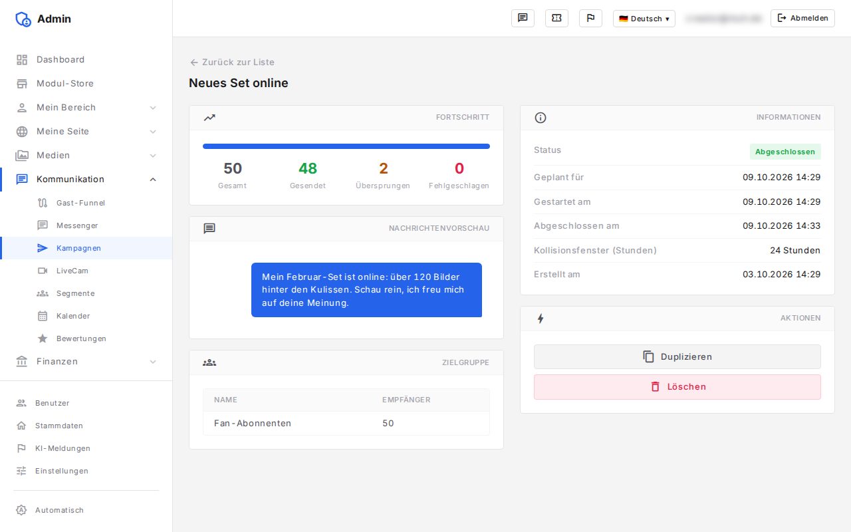The image size is (851, 532).
Task: Collapse the Kommunikation menu
Action: [x=86, y=180]
